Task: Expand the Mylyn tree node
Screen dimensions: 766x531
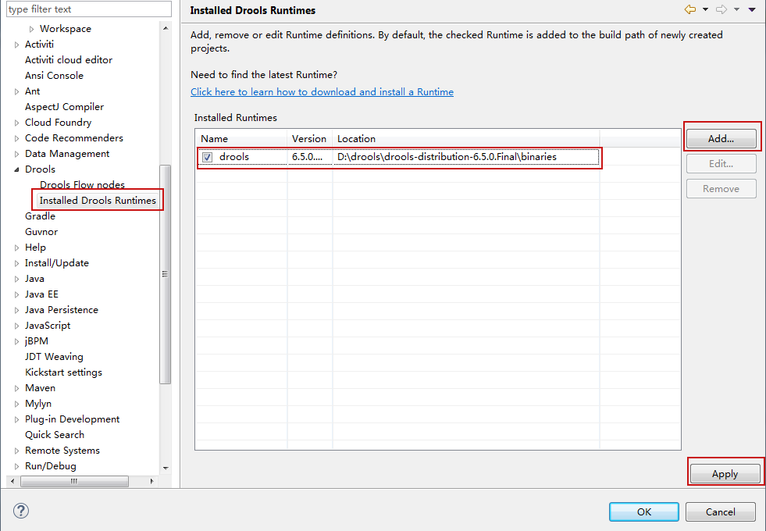Action: pyautogui.click(x=17, y=404)
